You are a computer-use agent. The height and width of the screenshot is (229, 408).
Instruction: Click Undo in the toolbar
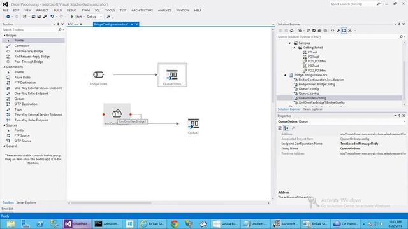(52, 17)
